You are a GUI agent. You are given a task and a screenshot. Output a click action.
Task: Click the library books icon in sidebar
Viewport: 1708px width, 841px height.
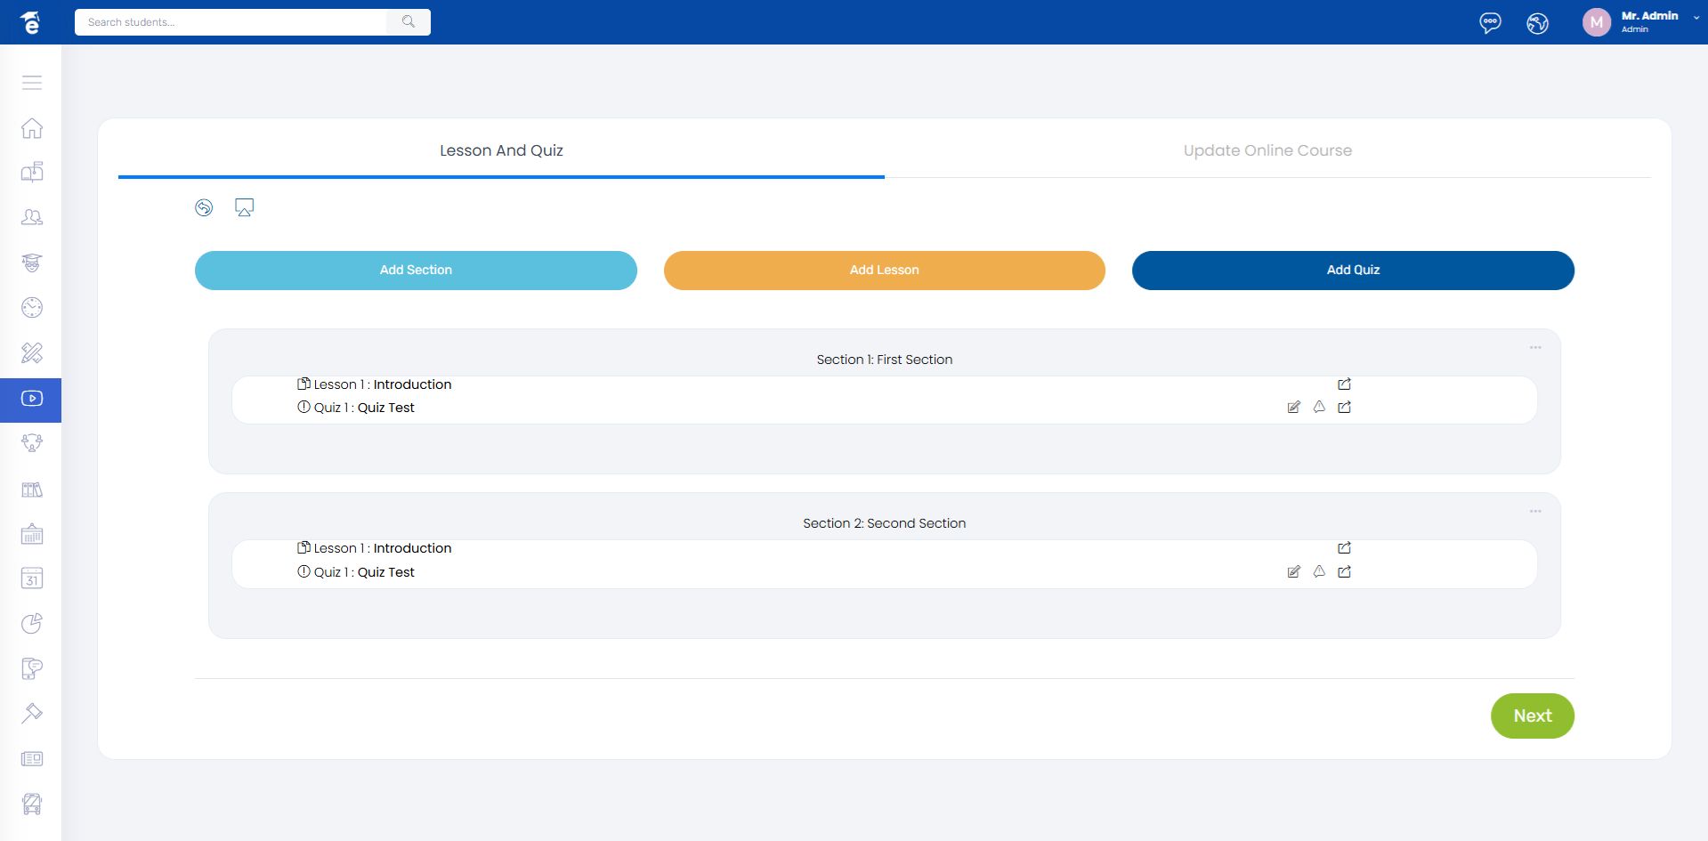[x=32, y=489]
